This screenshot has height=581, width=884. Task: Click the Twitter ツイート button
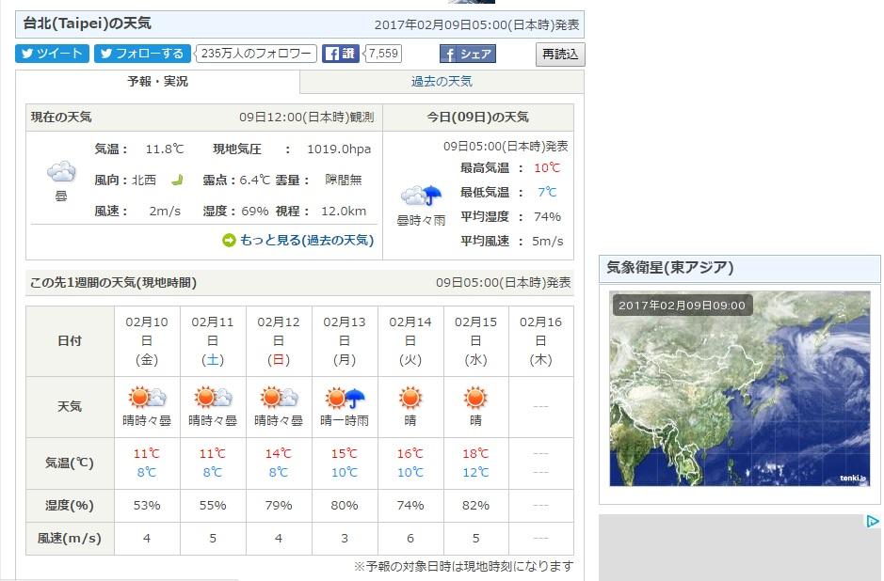[x=52, y=54]
